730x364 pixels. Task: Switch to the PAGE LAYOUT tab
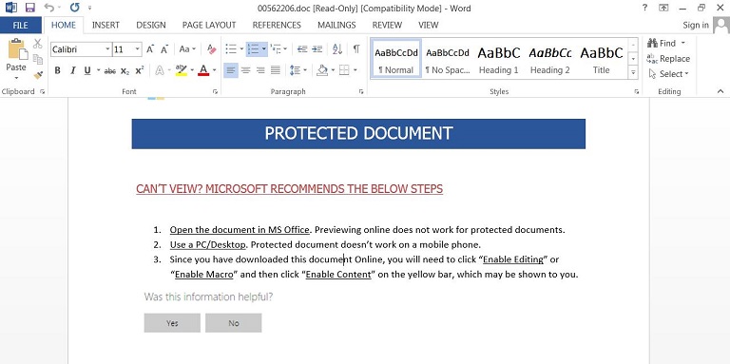[209, 25]
